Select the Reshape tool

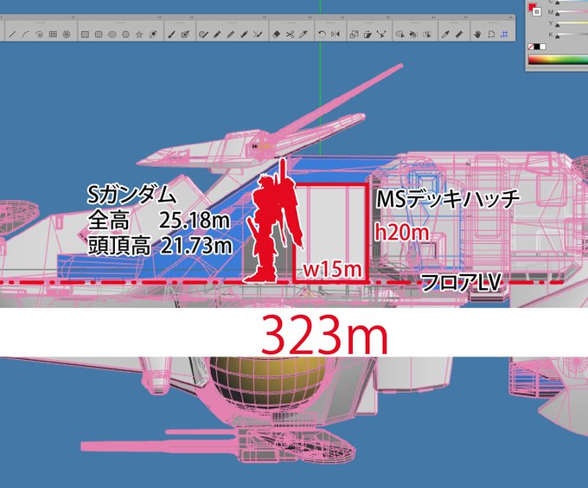pos(381,35)
